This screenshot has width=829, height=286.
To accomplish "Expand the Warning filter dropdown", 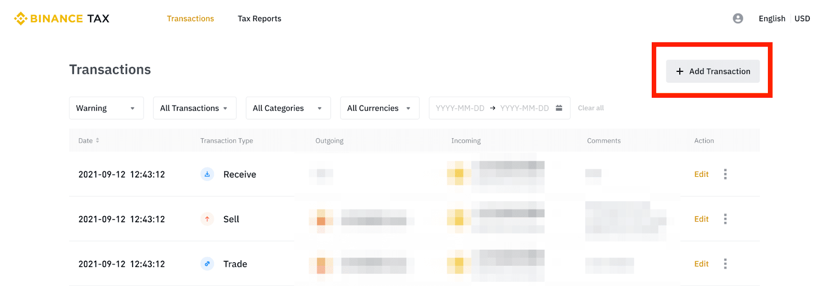I will point(106,108).
